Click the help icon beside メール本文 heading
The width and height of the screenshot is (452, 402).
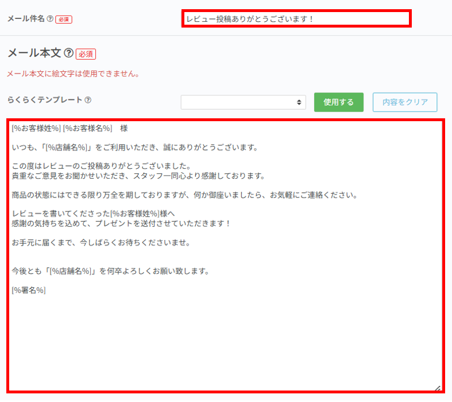(x=69, y=53)
